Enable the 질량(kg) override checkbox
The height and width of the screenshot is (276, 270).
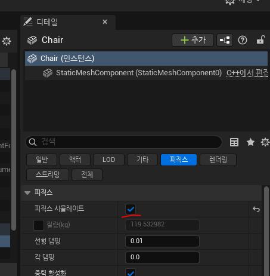tap(39, 225)
